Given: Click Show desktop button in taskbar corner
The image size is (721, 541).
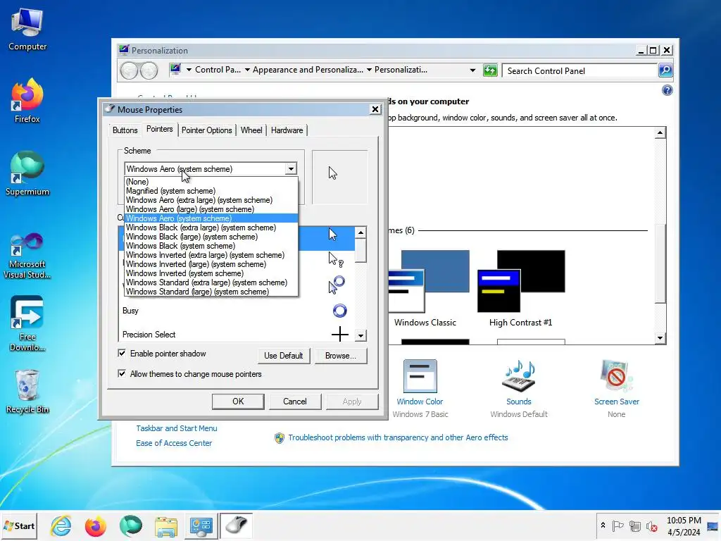Looking at the screenshot, I should pyautogui.click(x=713, y=526).
